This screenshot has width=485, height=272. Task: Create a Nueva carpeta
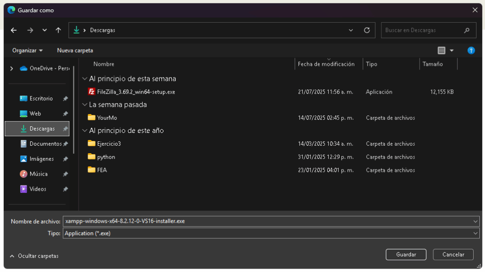click(75, 51)
